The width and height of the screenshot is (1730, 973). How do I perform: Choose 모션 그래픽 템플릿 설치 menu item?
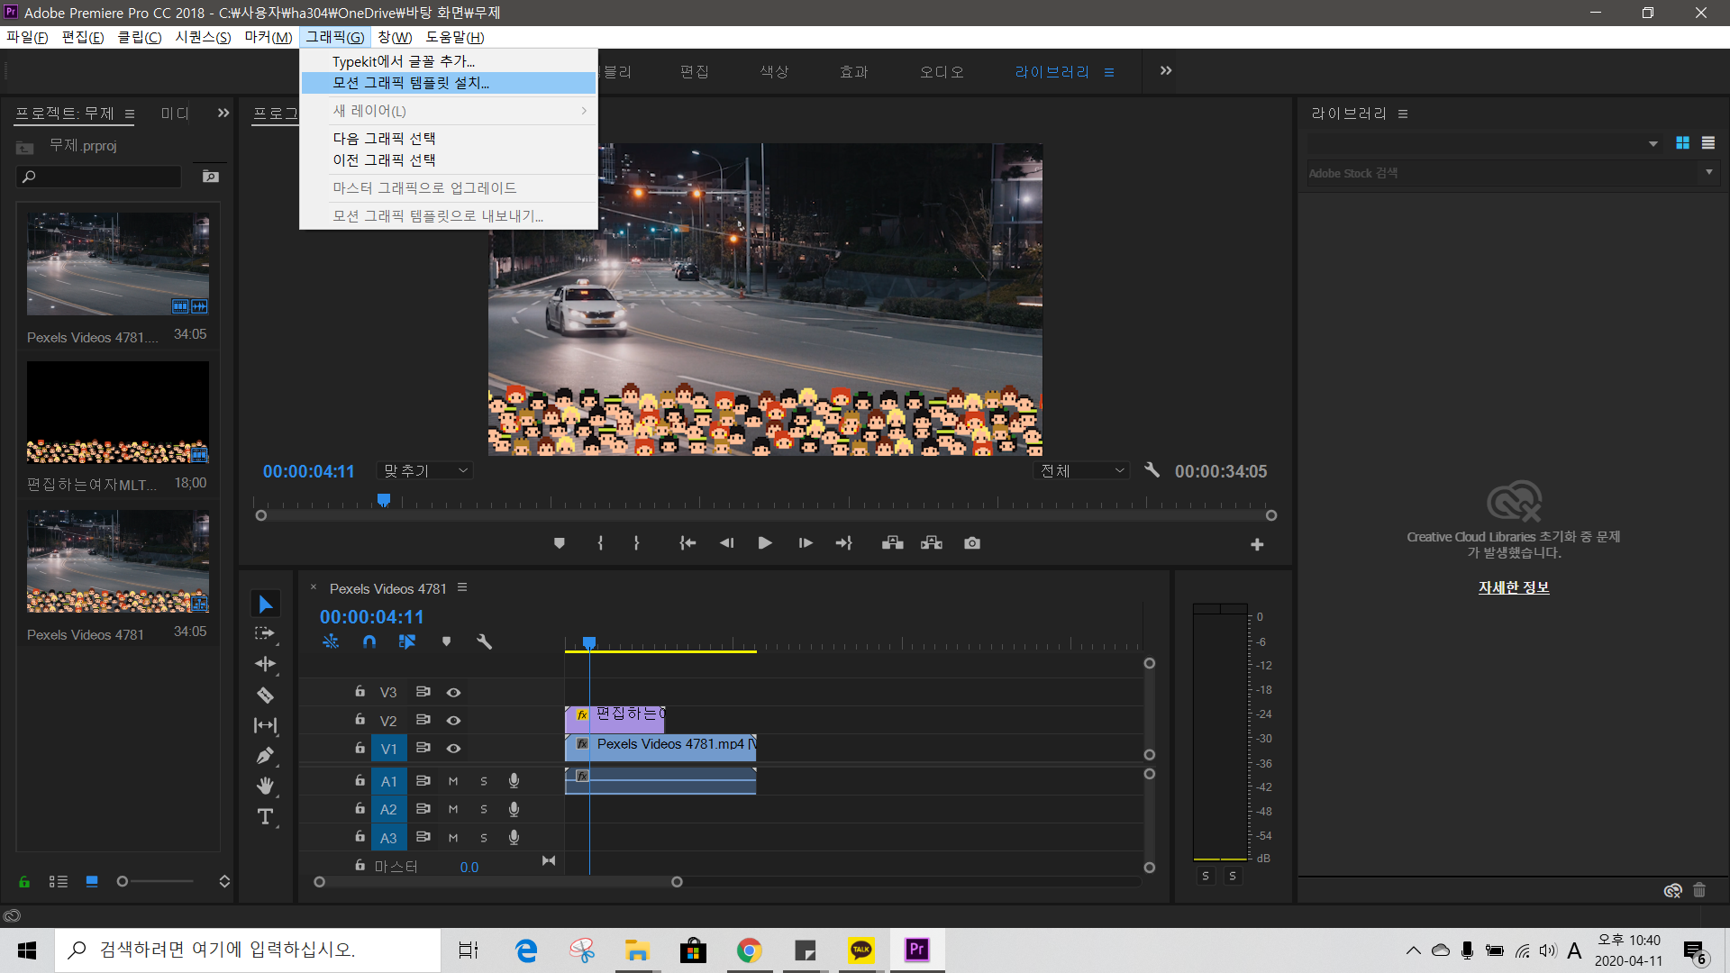pos(411,83)
